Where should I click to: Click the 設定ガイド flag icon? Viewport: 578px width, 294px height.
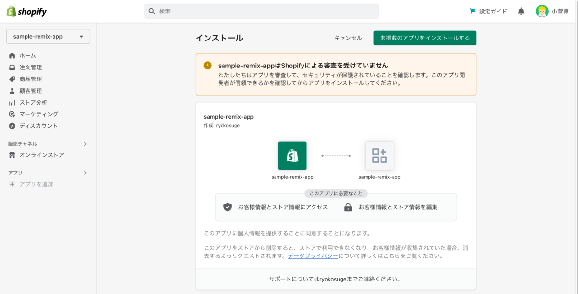point(473,11)
